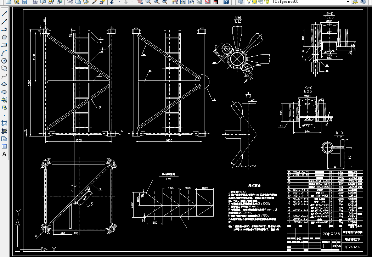
Task: Open Sheet Set Manager
Action: tap(199, 2)
